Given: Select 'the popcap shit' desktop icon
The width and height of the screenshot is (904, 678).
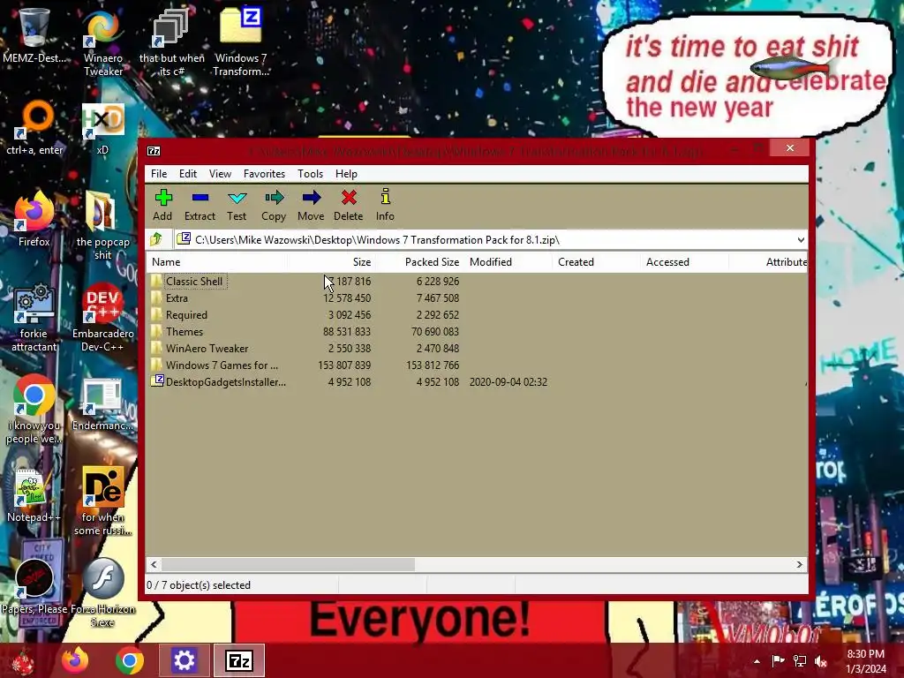Looking at the screenshot, I should pyautogui.click(x=102, y=226).
